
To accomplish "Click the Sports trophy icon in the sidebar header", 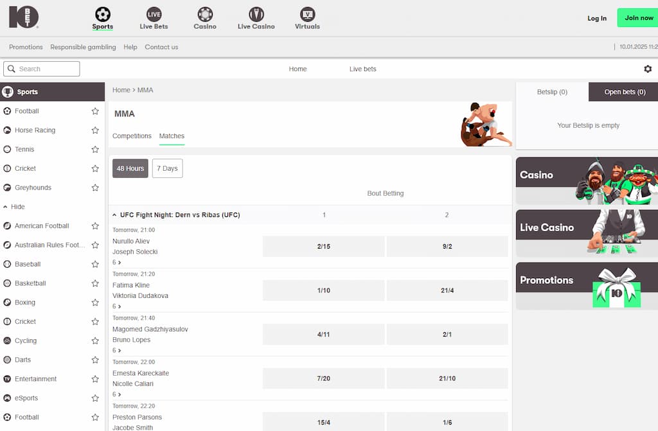I will coord(8,91).
